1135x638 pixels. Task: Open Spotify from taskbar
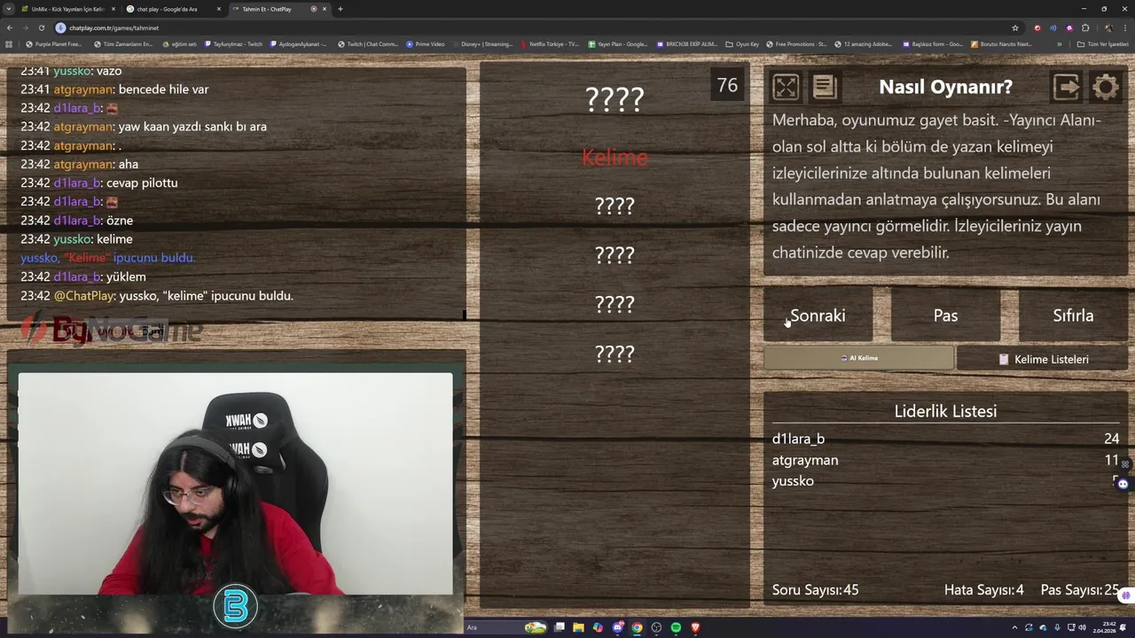pyautogui.click(x=676, y=627)
